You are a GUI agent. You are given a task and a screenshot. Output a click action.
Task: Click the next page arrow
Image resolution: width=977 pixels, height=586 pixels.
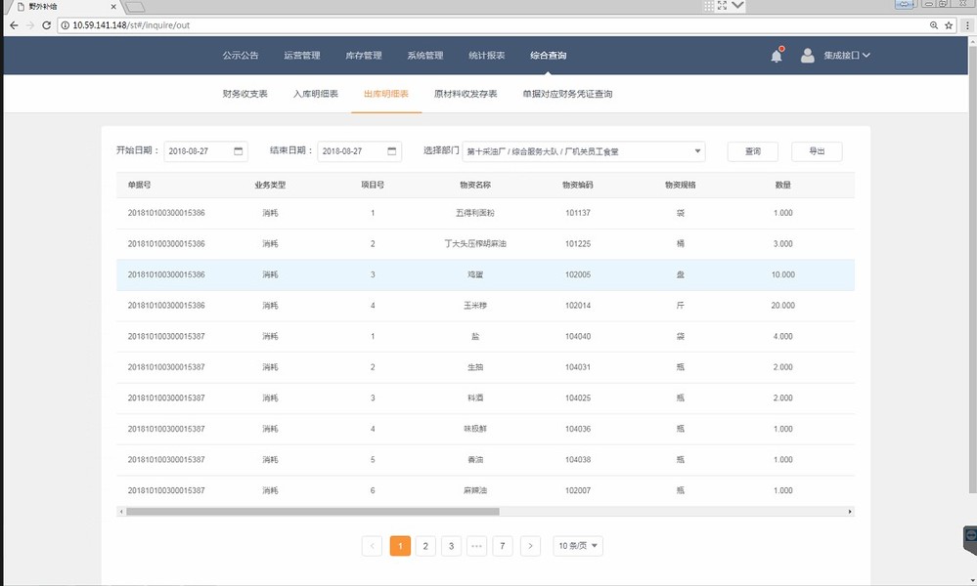pyautogui.click(x=530, y=546)
